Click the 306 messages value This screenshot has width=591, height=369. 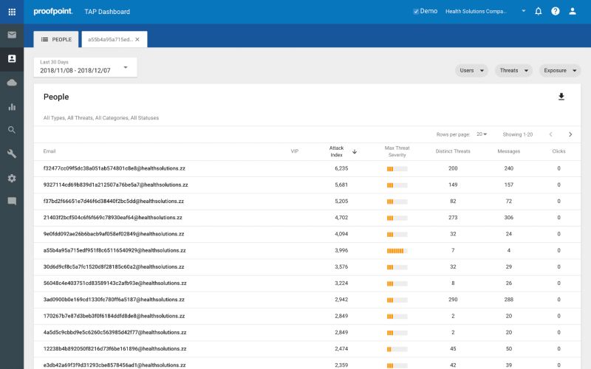[508, 218]
